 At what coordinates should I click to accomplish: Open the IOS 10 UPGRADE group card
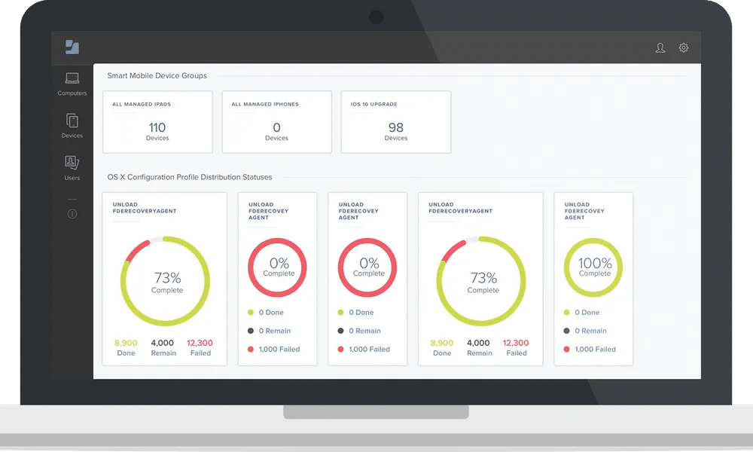coord(396,122)
